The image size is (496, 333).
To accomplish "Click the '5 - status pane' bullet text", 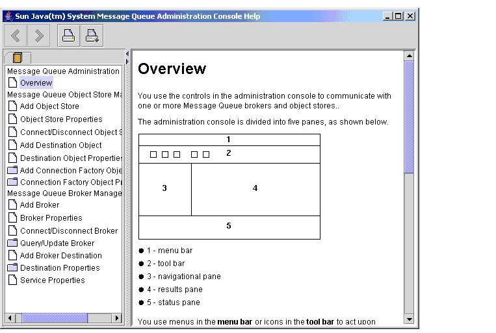I will pos(174,302).
